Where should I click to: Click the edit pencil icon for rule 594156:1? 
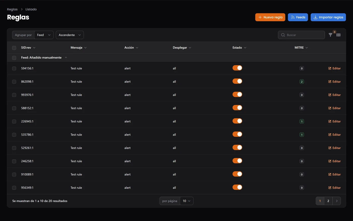coord(330,68)
